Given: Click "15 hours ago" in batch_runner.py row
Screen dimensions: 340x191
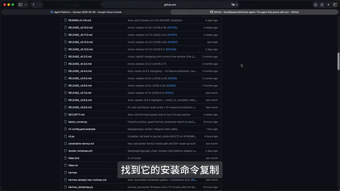Looking at the screenshot, I should coord(210,122).
